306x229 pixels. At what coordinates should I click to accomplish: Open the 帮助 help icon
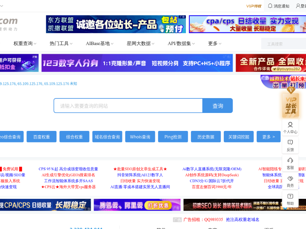290,199
